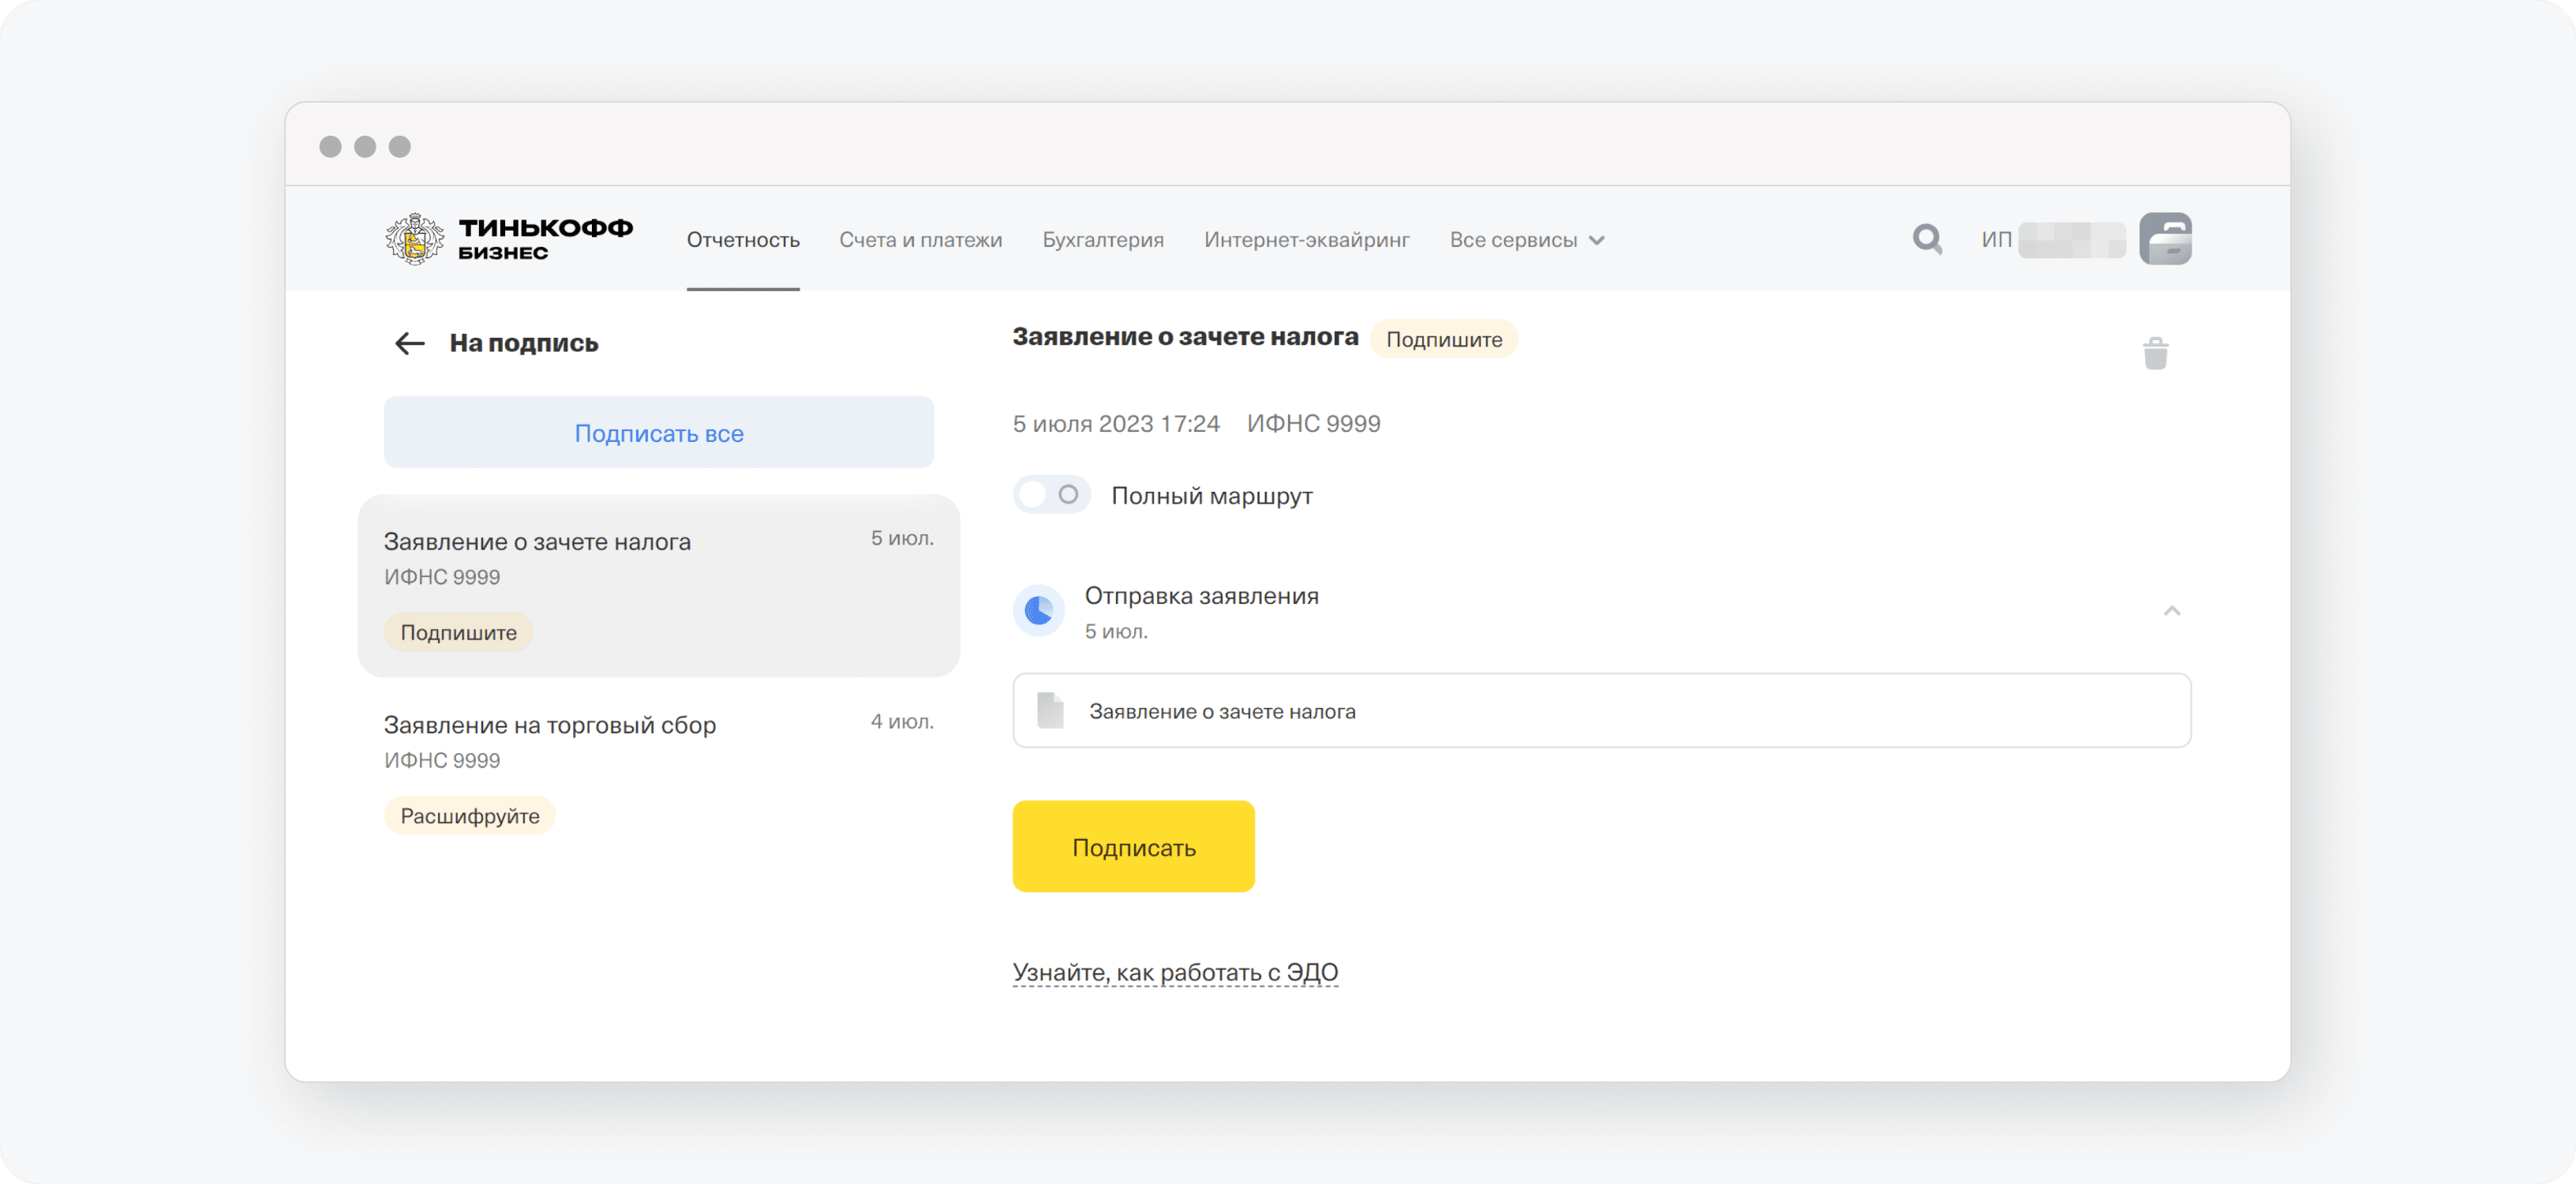Viewport: 2576px width, 1184px height.
Task: Click the blue progress pie status icon
Action: pyautogui.click(x=1039, y=610)
